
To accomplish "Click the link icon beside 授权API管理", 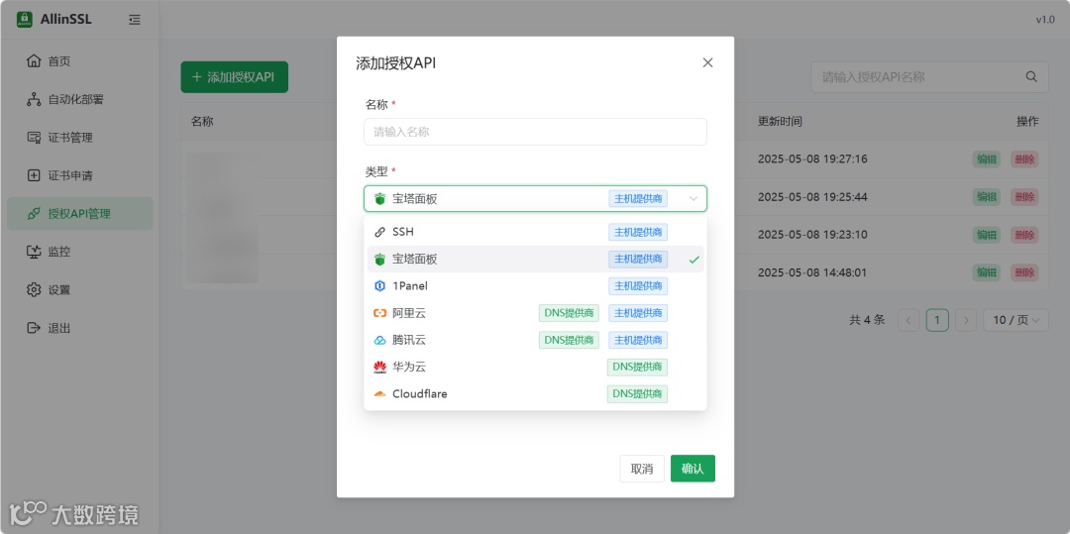I will point(34,213).
